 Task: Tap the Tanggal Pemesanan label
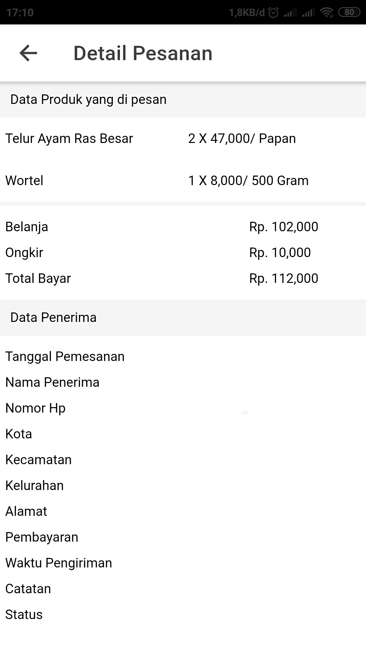[65, 357]
